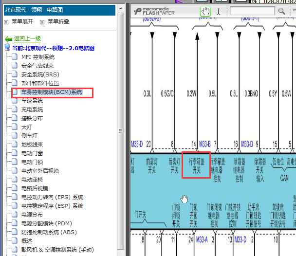
Task: Click the document icon beside 安全系统(SRS)
Action: 15,74
